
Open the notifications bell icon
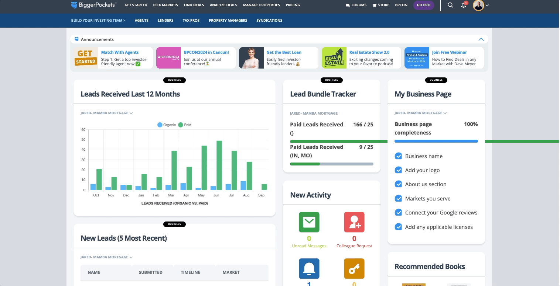click(x=463, y=5)
